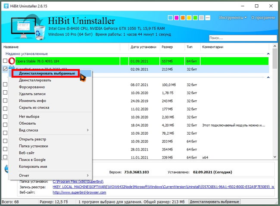Select the blue theme color swatch
Screen dimensions: 280x206
(x=170, y=18)
